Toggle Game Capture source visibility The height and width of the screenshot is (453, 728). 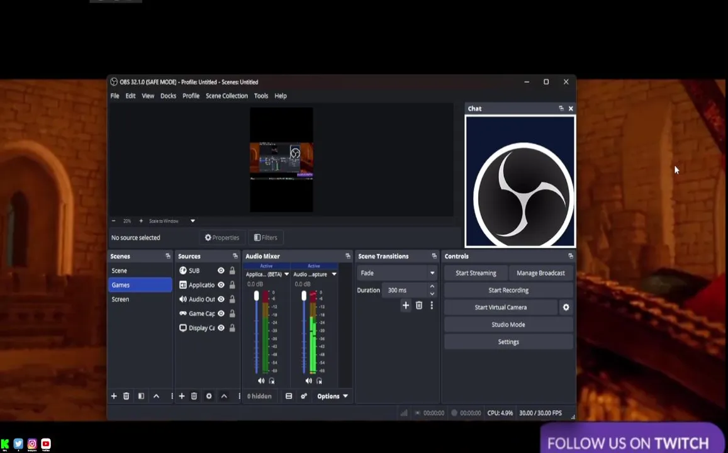(221, 314)
